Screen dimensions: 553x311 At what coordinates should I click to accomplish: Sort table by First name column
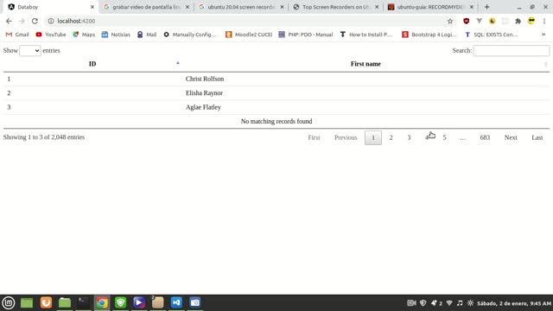coord(365,64)
